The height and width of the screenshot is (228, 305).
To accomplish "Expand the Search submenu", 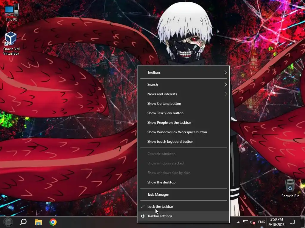I will [183, 85].
